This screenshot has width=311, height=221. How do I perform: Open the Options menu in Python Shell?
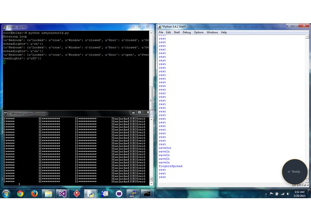199,32
